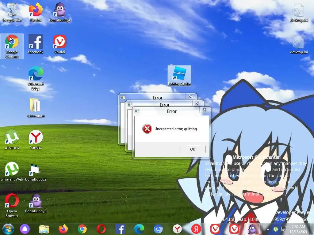The width and height of the screenshot is (314, 235).
Task: Select the Roblox Studio desktop shortcut
Action: pyautogui.click(x=179, y=76)
